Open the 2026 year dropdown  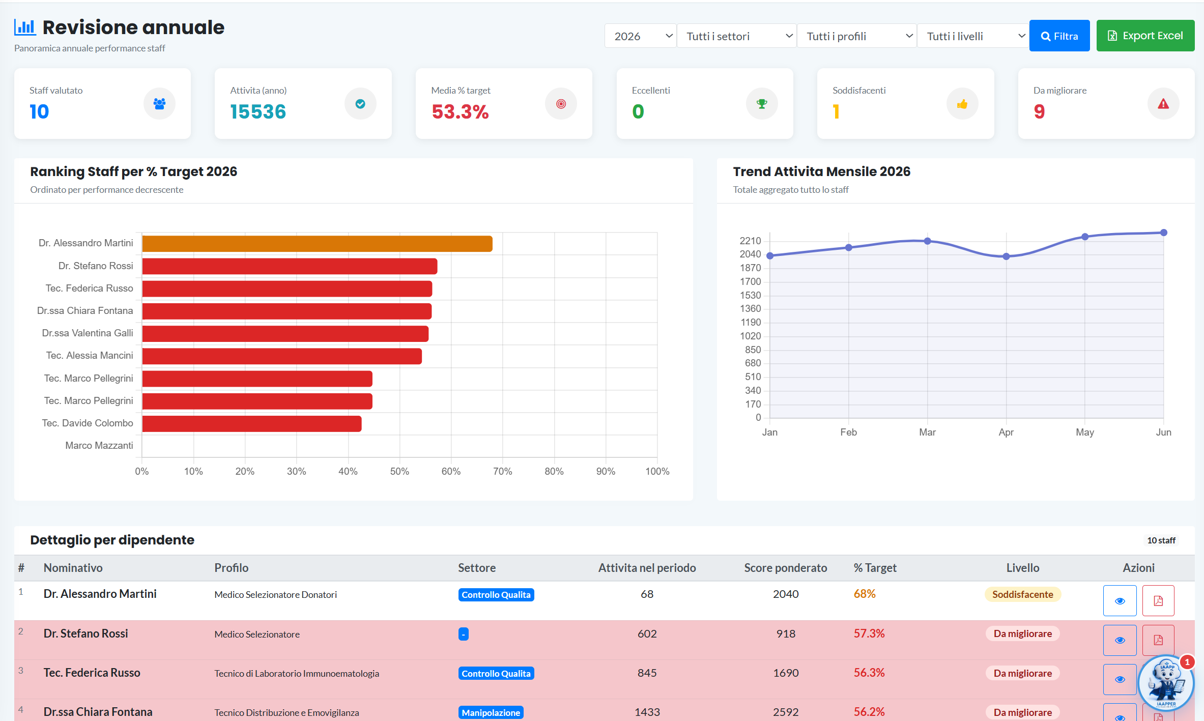pyautogui.click(x=640, y=36)
